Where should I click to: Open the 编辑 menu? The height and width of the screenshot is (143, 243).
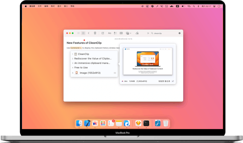tap(46, 6)
